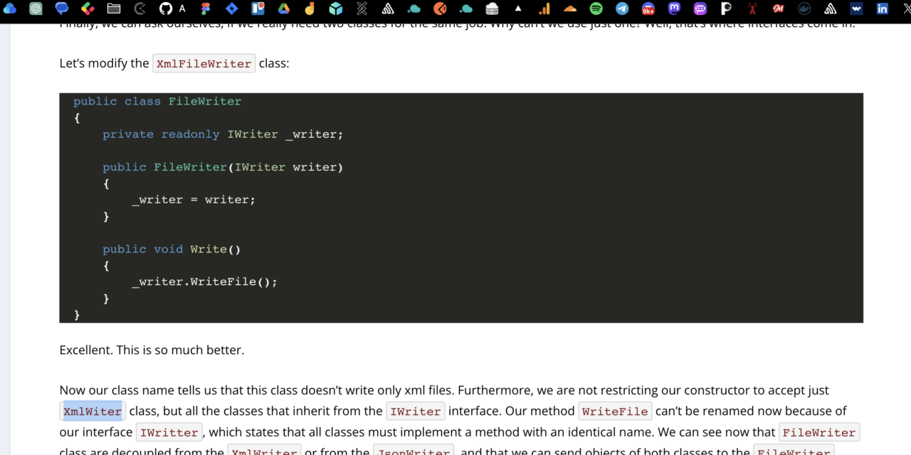
Task: Open the Google Analytics bookmark icon
Action: (x=544, y=9)
